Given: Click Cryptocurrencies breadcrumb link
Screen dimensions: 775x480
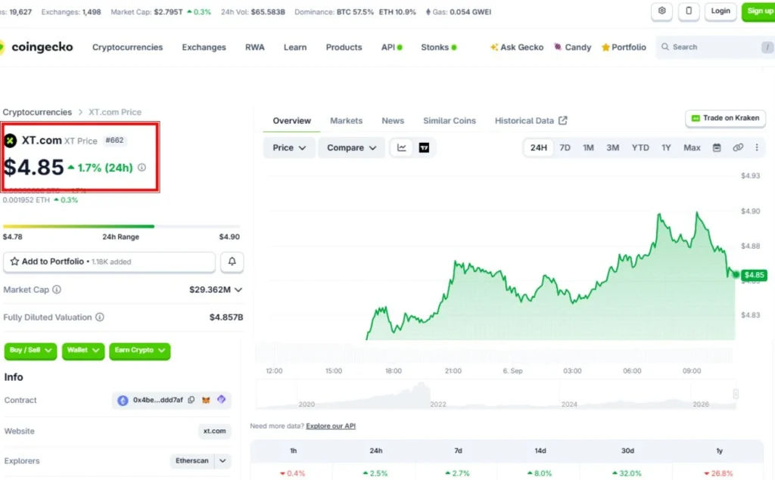Looking at the screenshot, I should 37,112.
